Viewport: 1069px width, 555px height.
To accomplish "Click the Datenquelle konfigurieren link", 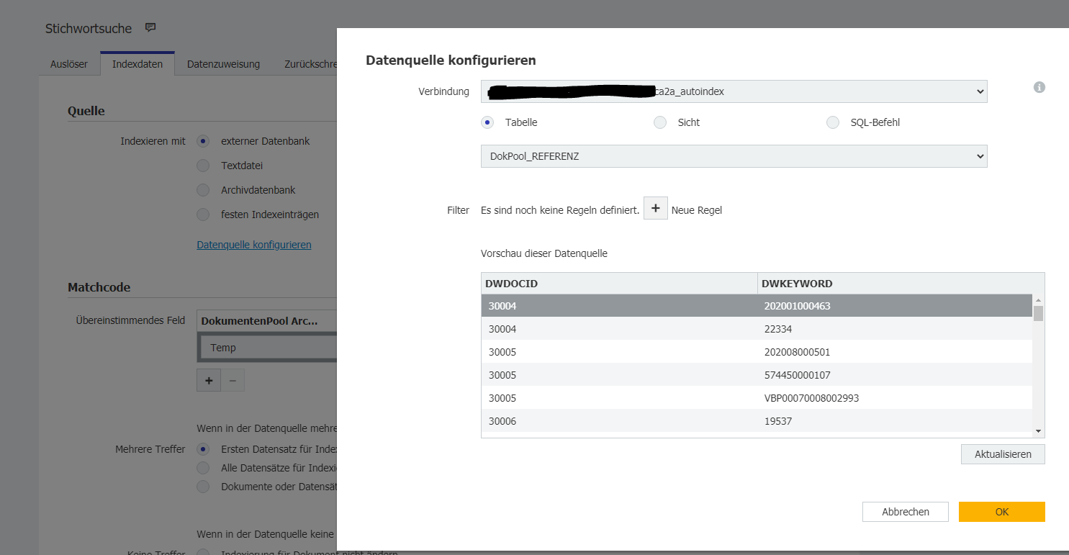I will tap(254, 245).
